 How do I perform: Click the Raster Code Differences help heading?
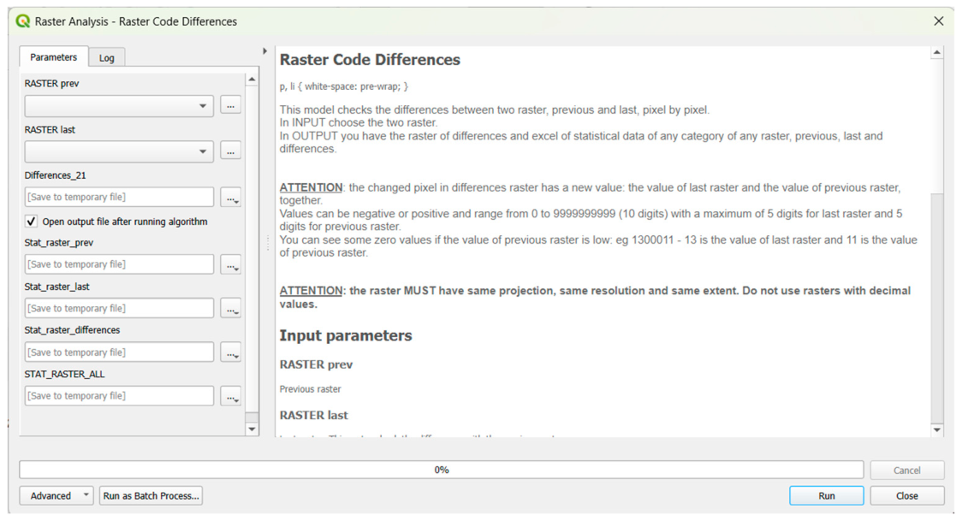(370, 59)
